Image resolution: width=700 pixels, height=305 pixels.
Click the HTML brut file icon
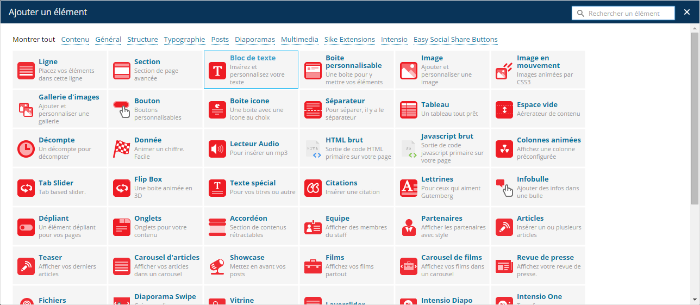click(313, 149)
